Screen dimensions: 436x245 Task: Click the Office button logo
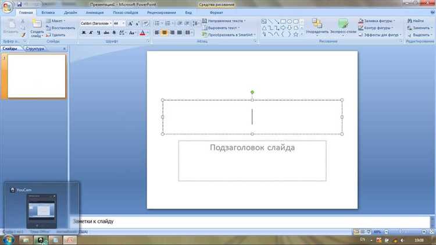point(7,7)
